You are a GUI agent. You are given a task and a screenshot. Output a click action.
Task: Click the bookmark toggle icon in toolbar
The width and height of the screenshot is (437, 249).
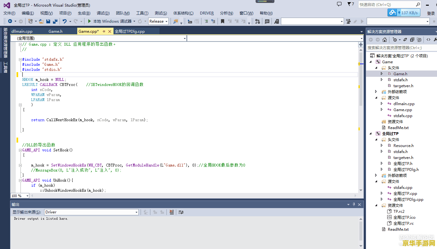pos(223,21)
